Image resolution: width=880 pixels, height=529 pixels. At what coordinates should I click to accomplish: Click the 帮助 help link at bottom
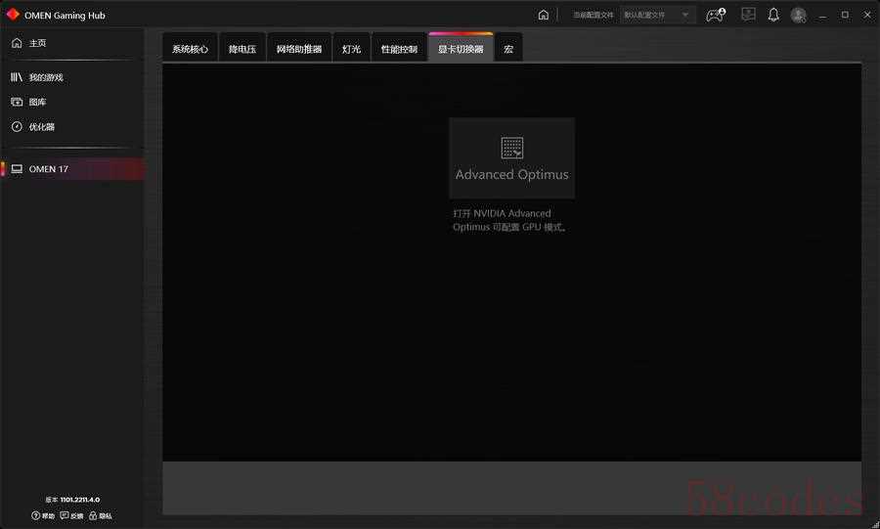(x=43, y=515)
